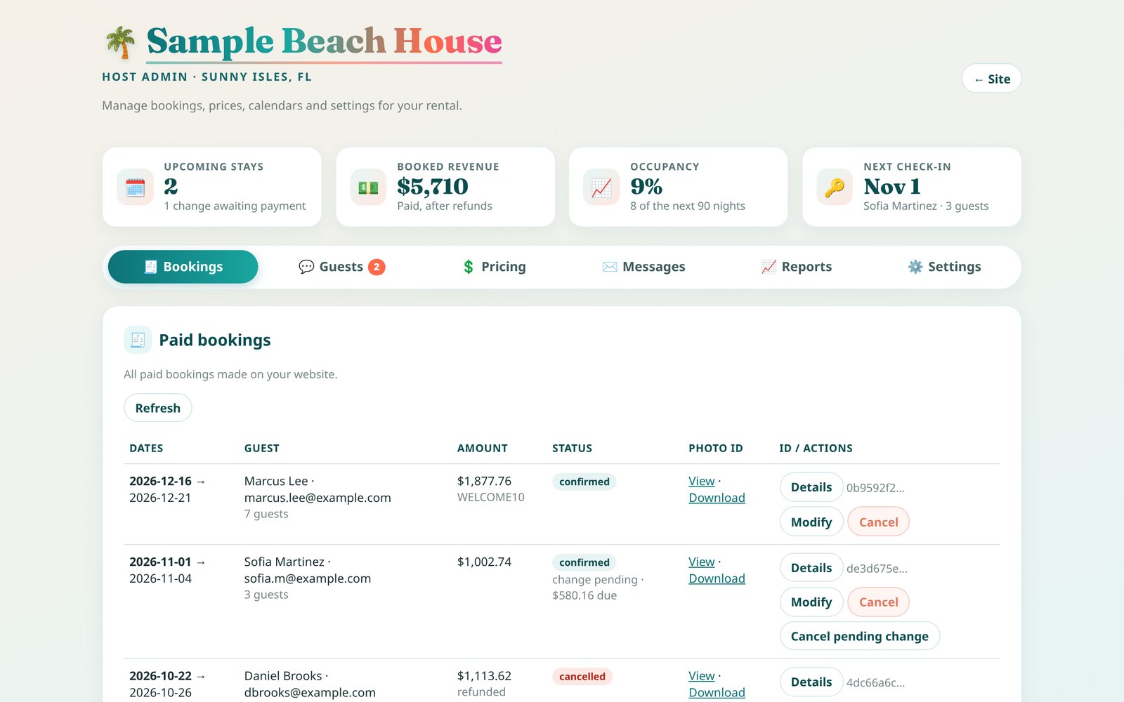1124x702 pixels.
Task: Click the palm tree logo icon
Action: tap(120, 42)
